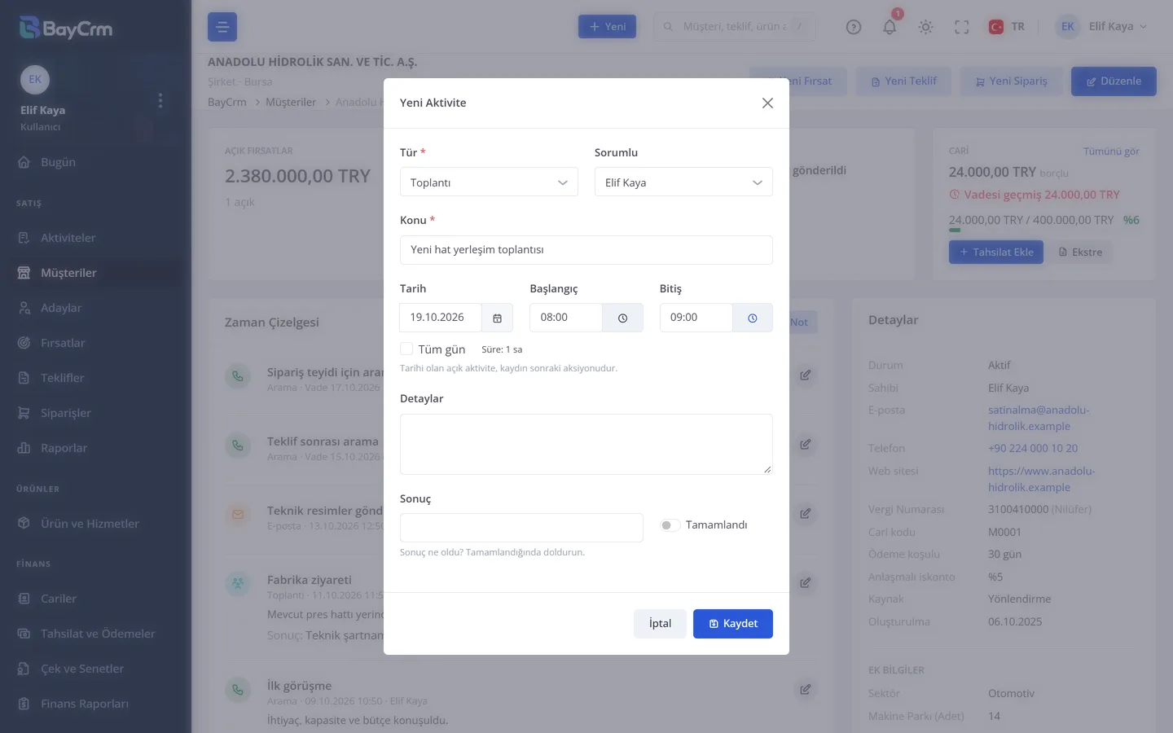Click the Müşteriler breadcrumb link
The image size is (1173, 733).
[x=291, y=102]
